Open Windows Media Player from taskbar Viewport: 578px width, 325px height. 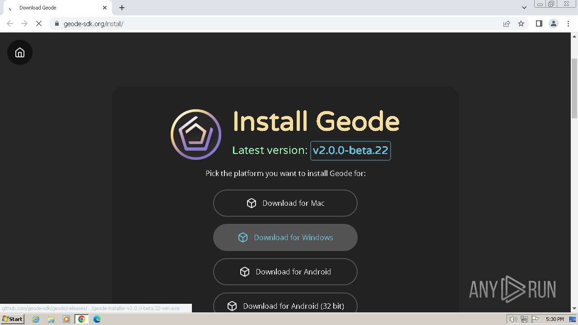66,319
